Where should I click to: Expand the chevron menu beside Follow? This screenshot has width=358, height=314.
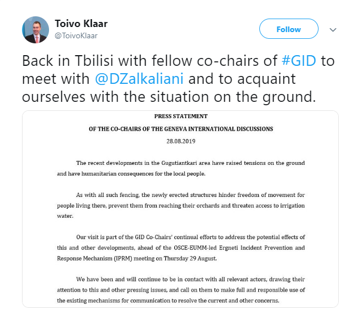[x=333, y=29]
